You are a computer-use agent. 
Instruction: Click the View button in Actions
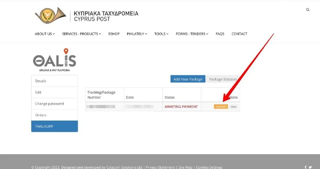234,107
